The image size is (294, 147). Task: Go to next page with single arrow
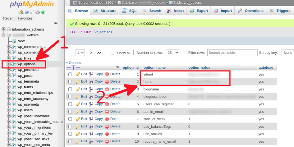pyautogui.click(x=91, y=53)
